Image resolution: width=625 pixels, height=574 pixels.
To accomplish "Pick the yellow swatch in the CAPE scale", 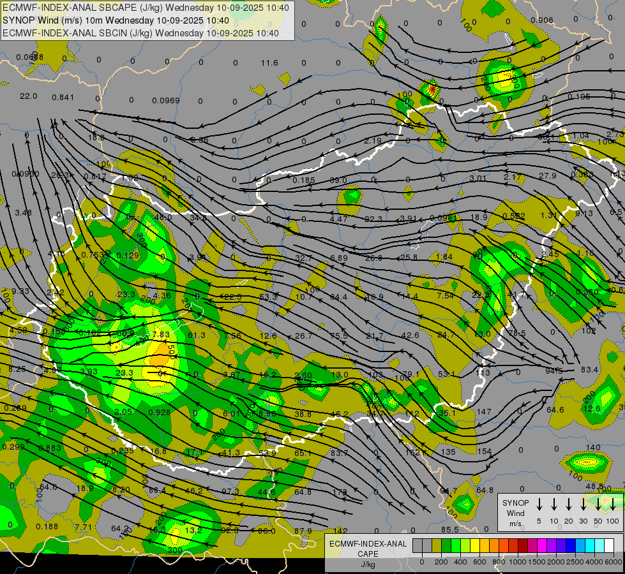I will click(475, 546).
